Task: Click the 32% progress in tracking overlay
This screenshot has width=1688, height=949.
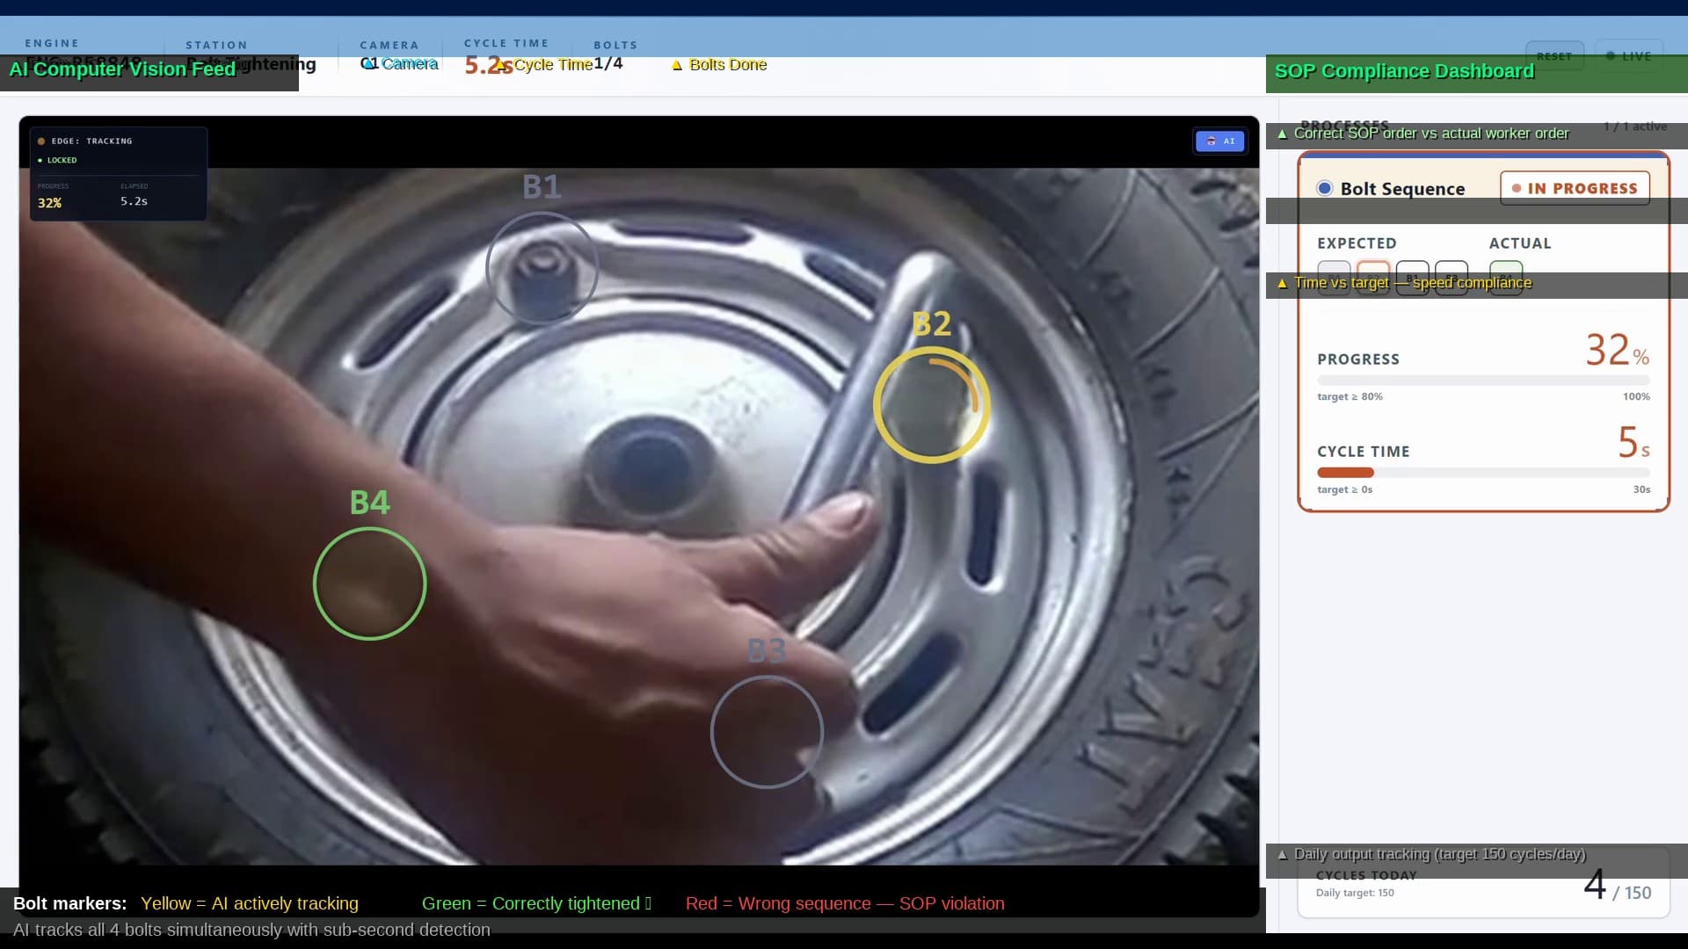Action: coord(49,202)
